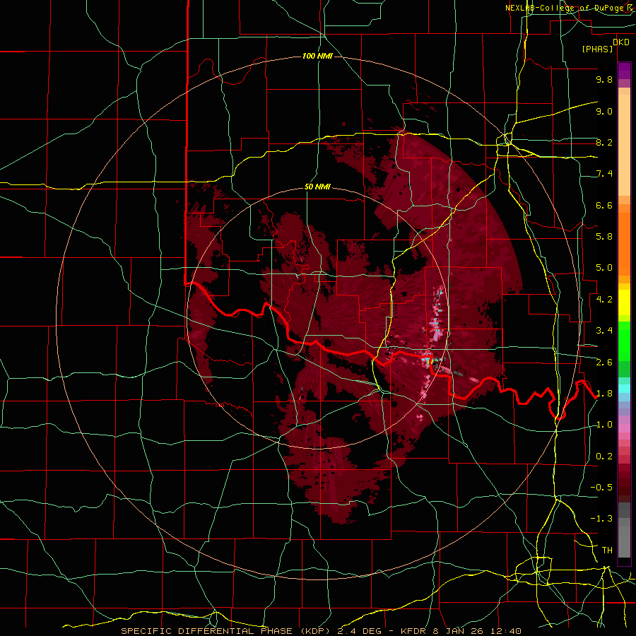636x636 pixels.
Task: Pick the pink color bar segment
Action: coord(624,428)
